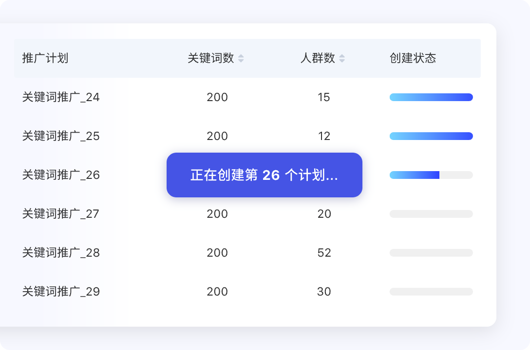Click the progress bar for 关键词推广_26
Viewport: 530px width, 350px height.
tap(431, 175)
